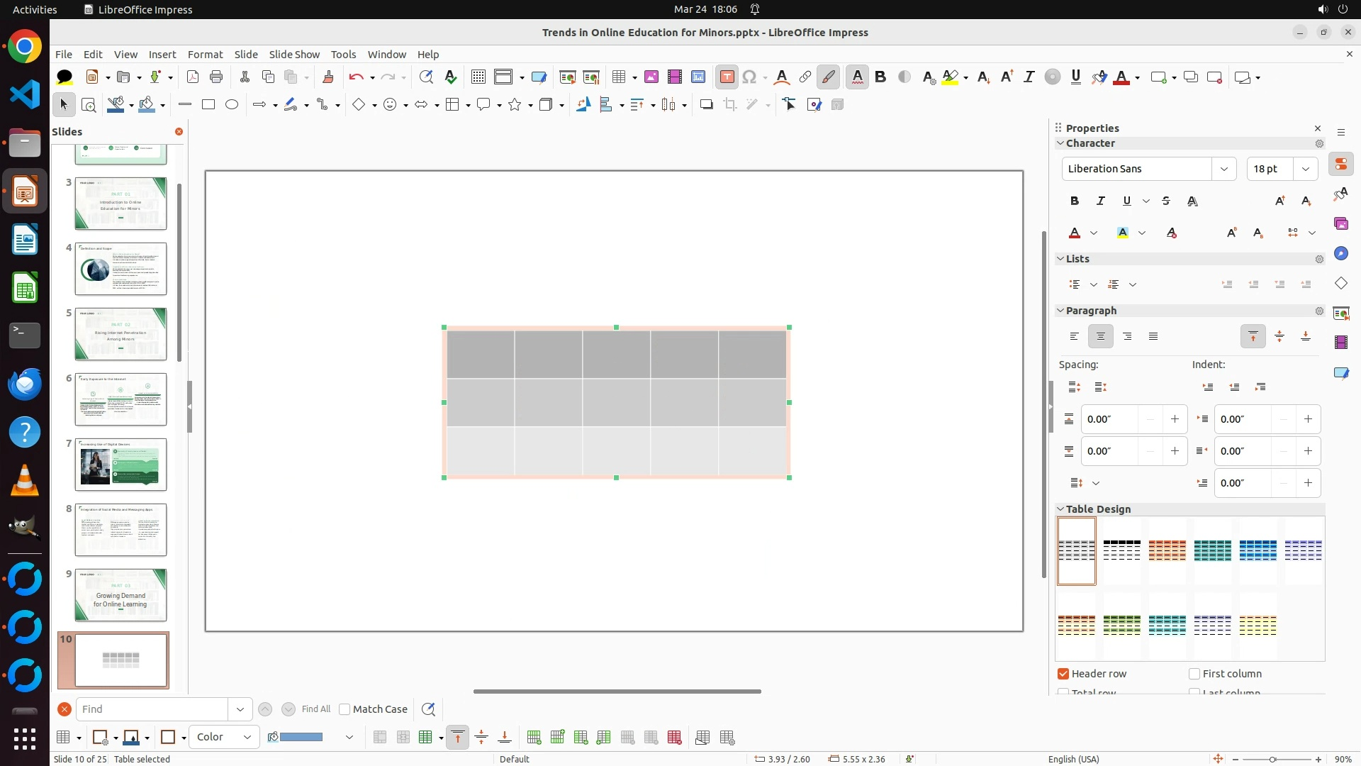This screenshot has width=1361, height=766.
Task: Uncheck the Header row checkbox
Action: point(1063,674)
